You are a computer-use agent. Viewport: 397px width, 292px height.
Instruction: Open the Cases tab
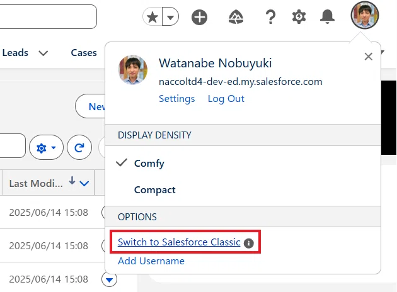click(84, 53)
